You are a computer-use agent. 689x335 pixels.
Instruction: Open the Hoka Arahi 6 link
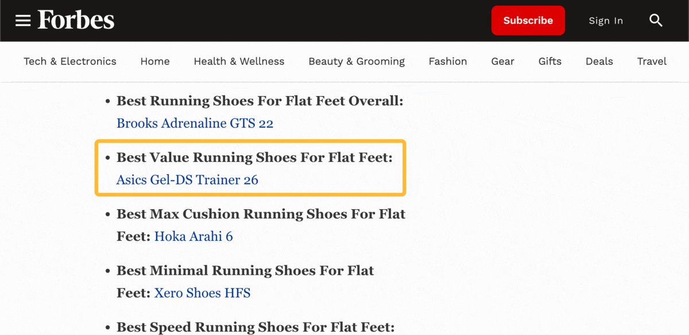[x=193, y=236]
